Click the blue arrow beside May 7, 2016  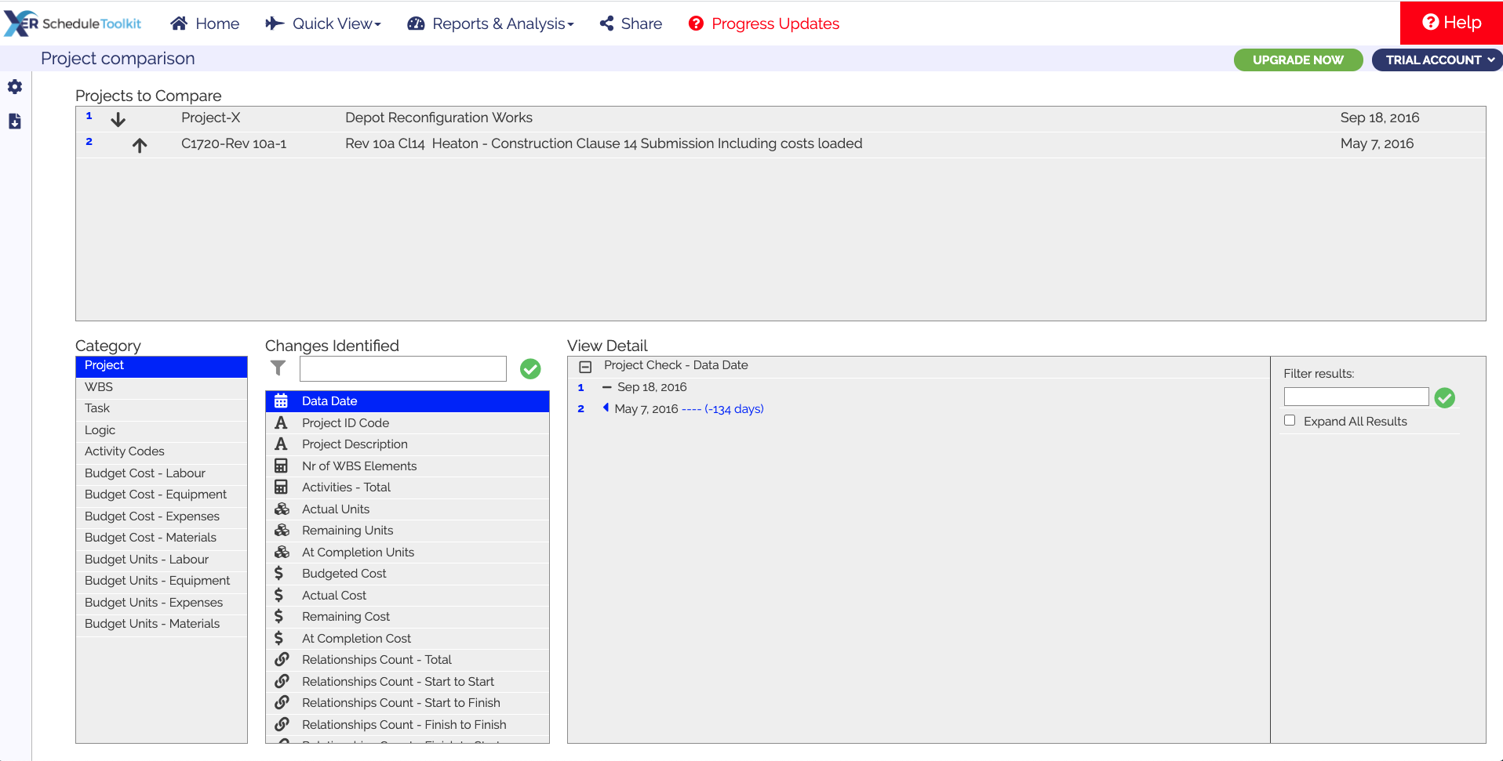coord(606,408)
